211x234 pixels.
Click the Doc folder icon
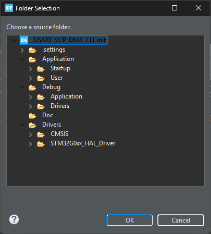coord(32,116)
